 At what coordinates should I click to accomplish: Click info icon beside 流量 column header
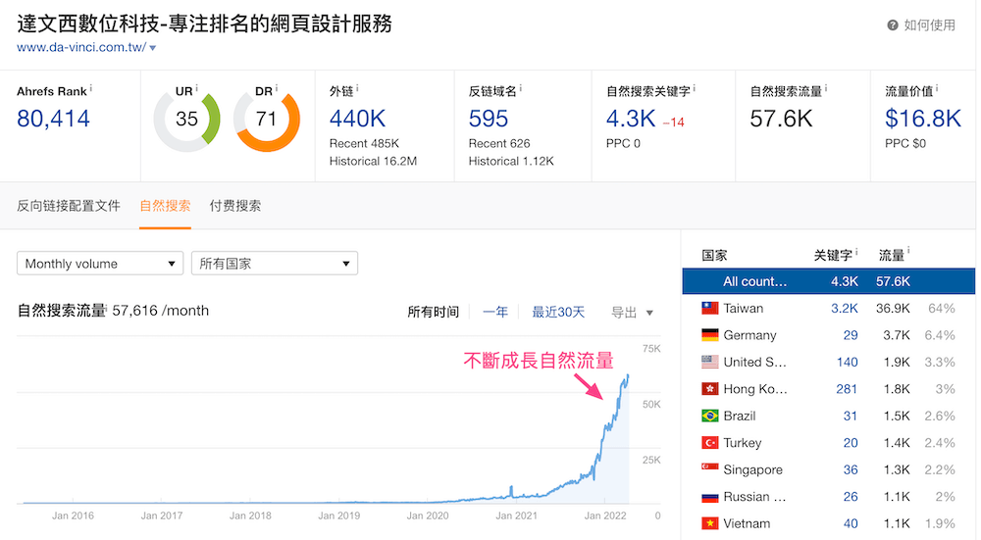click(908, 251)
